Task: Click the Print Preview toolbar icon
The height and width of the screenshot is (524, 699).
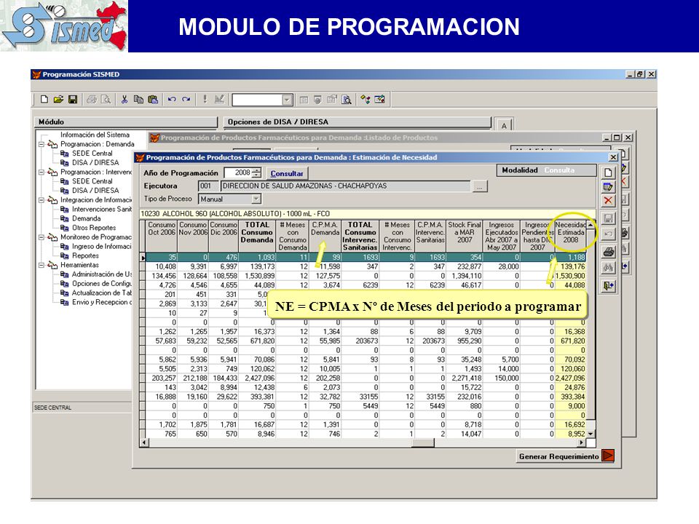Action: pyautogui.click(x=106, y=100)
